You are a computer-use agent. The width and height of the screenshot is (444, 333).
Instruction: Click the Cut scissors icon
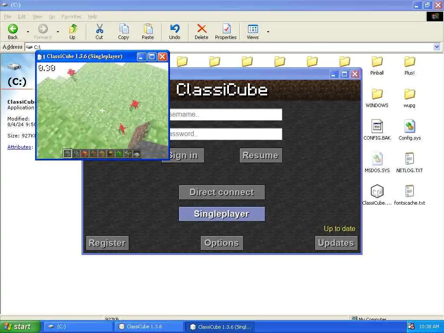tap(99, 29)
